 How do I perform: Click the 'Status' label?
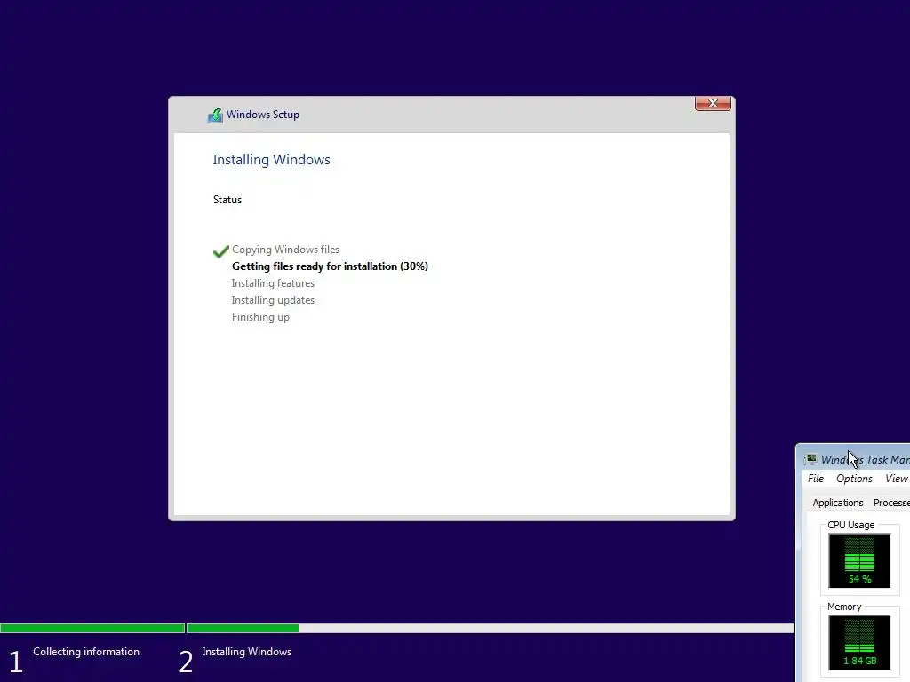coord(227,200)
